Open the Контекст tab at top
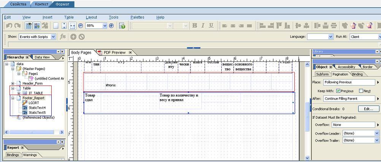 tap(41, 4)
